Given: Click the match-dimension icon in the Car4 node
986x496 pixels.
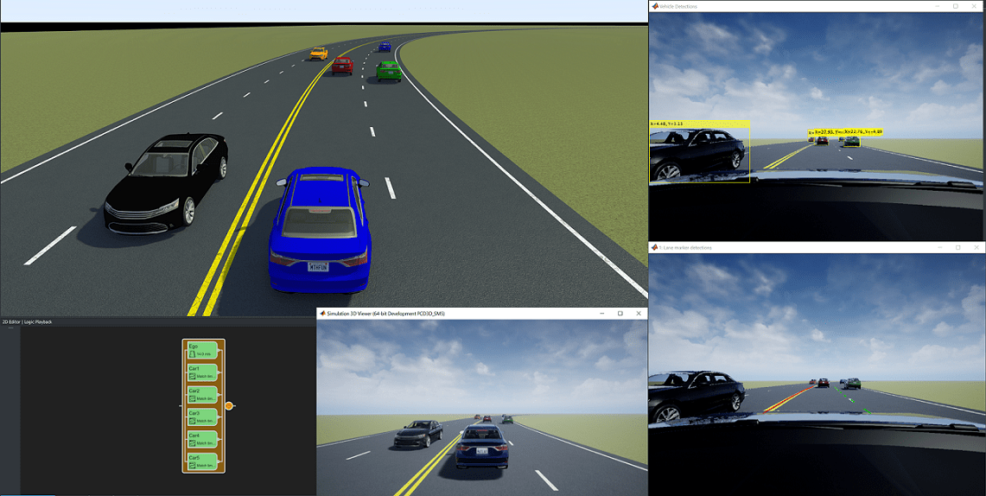Looking at the screenshot, I should click(193, 442).
